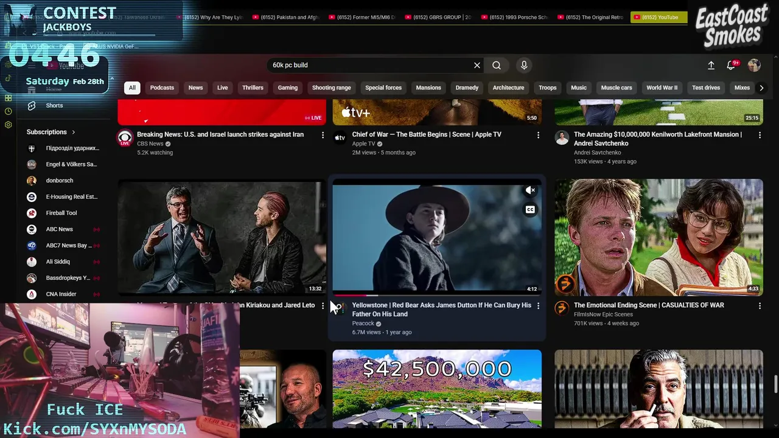This screenshot has width=779, height=438.
Task: Toggle captions on Yellowstone preview
Action: click(530, 209)
